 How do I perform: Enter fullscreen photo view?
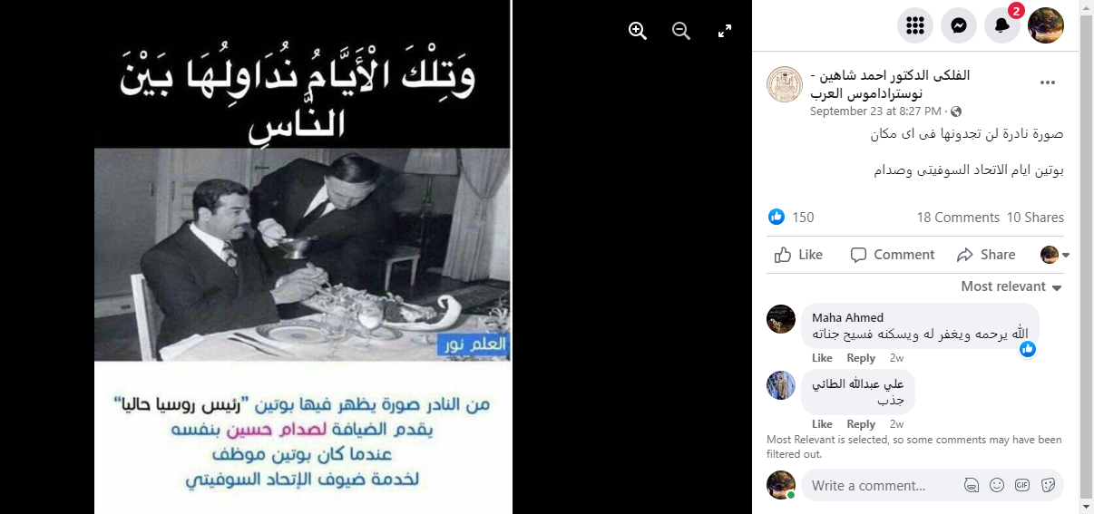(725, 31)
